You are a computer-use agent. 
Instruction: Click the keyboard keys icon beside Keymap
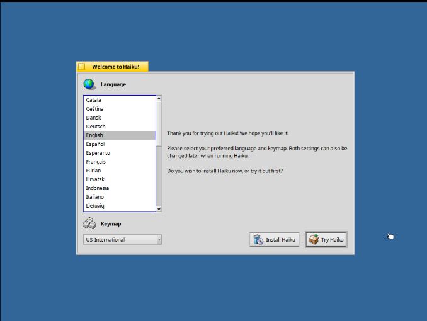click(x=89, y=223)
